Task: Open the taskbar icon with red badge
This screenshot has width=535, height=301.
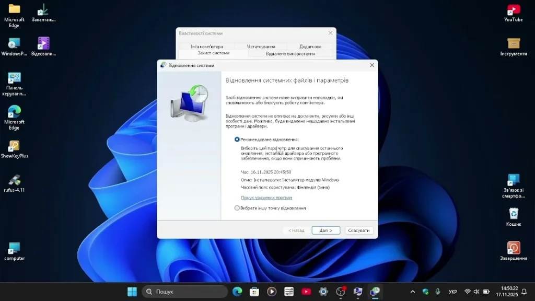Action: click(x=341, y=292)
